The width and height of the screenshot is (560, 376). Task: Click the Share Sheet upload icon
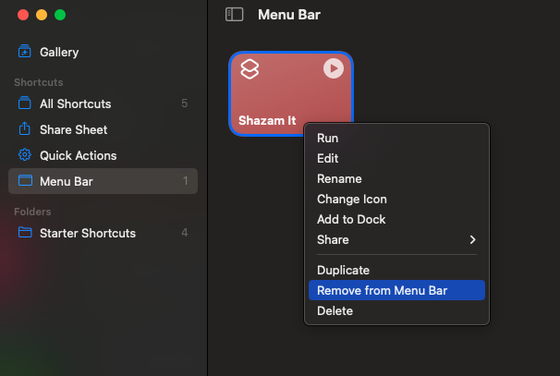tap(25, 129)
